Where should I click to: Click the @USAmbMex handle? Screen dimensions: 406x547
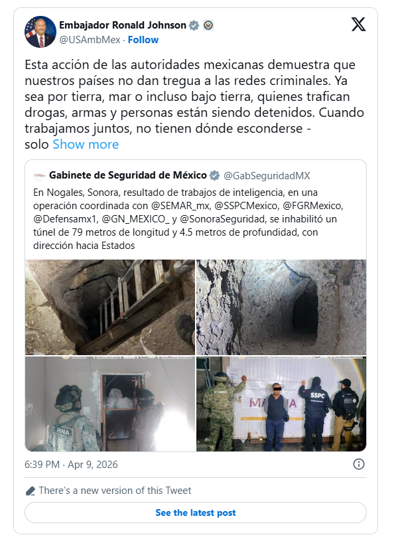90,40
